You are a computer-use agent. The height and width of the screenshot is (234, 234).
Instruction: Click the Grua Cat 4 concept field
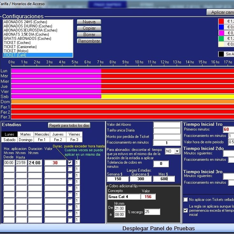click(x=124, y=197)
